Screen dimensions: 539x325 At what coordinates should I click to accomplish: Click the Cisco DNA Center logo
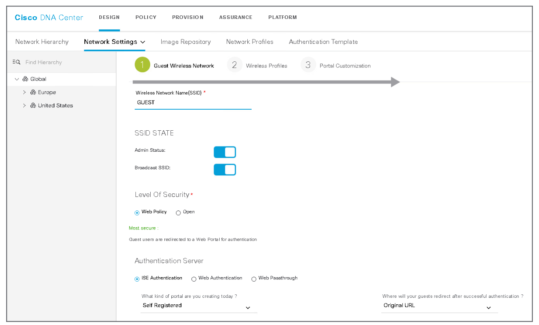tap(49, 18)
